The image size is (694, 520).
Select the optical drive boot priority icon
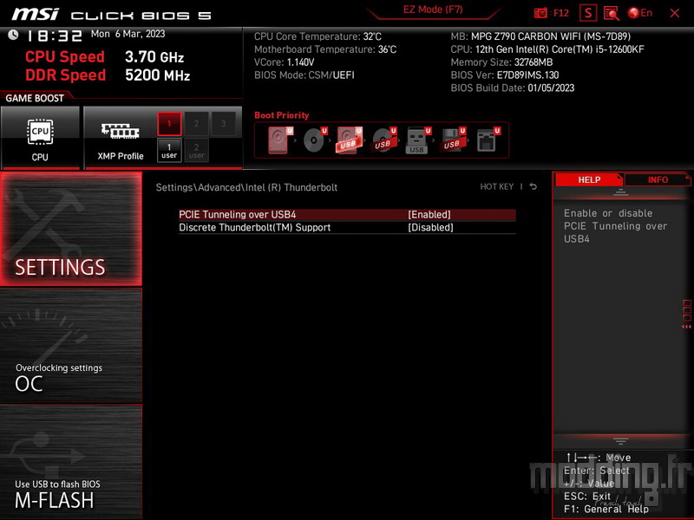pos(315,140)
